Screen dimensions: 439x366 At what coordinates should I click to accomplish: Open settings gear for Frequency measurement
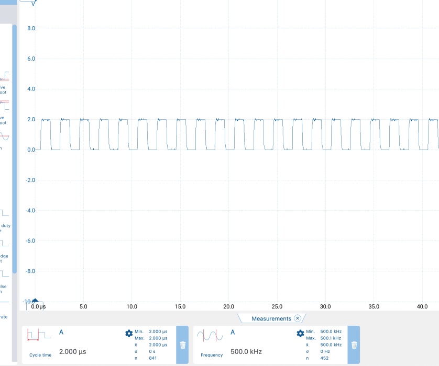[x=300, y=334]
